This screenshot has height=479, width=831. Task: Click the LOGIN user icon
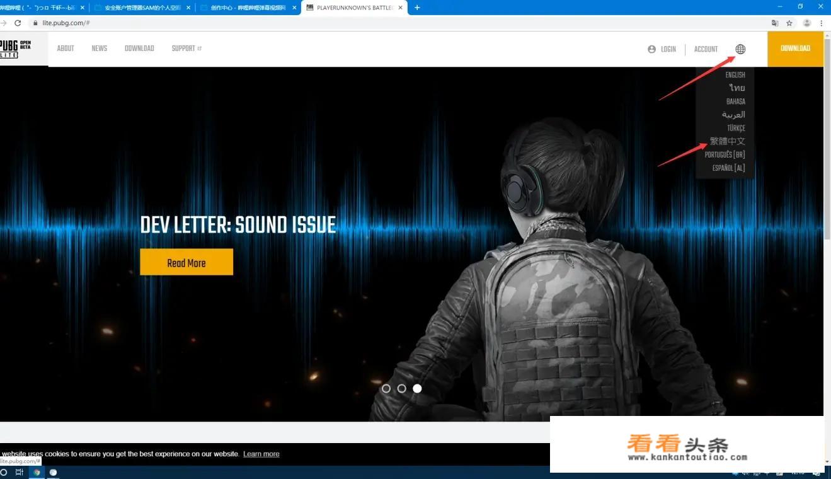pyautogui.click(x=651, y=49)
